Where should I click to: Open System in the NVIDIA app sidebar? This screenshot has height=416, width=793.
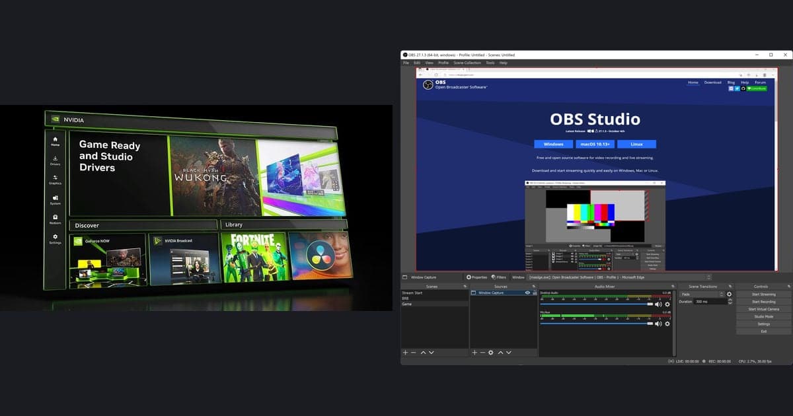pyautogui.click(x=55, y=199)
